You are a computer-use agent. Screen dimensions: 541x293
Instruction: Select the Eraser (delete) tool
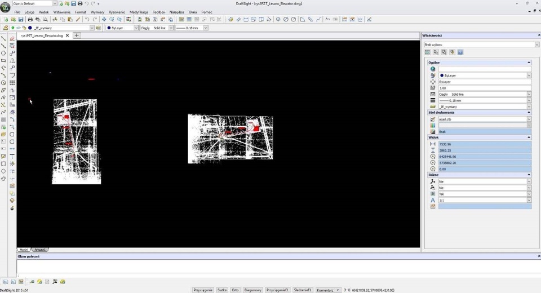[x=12, y=38]
